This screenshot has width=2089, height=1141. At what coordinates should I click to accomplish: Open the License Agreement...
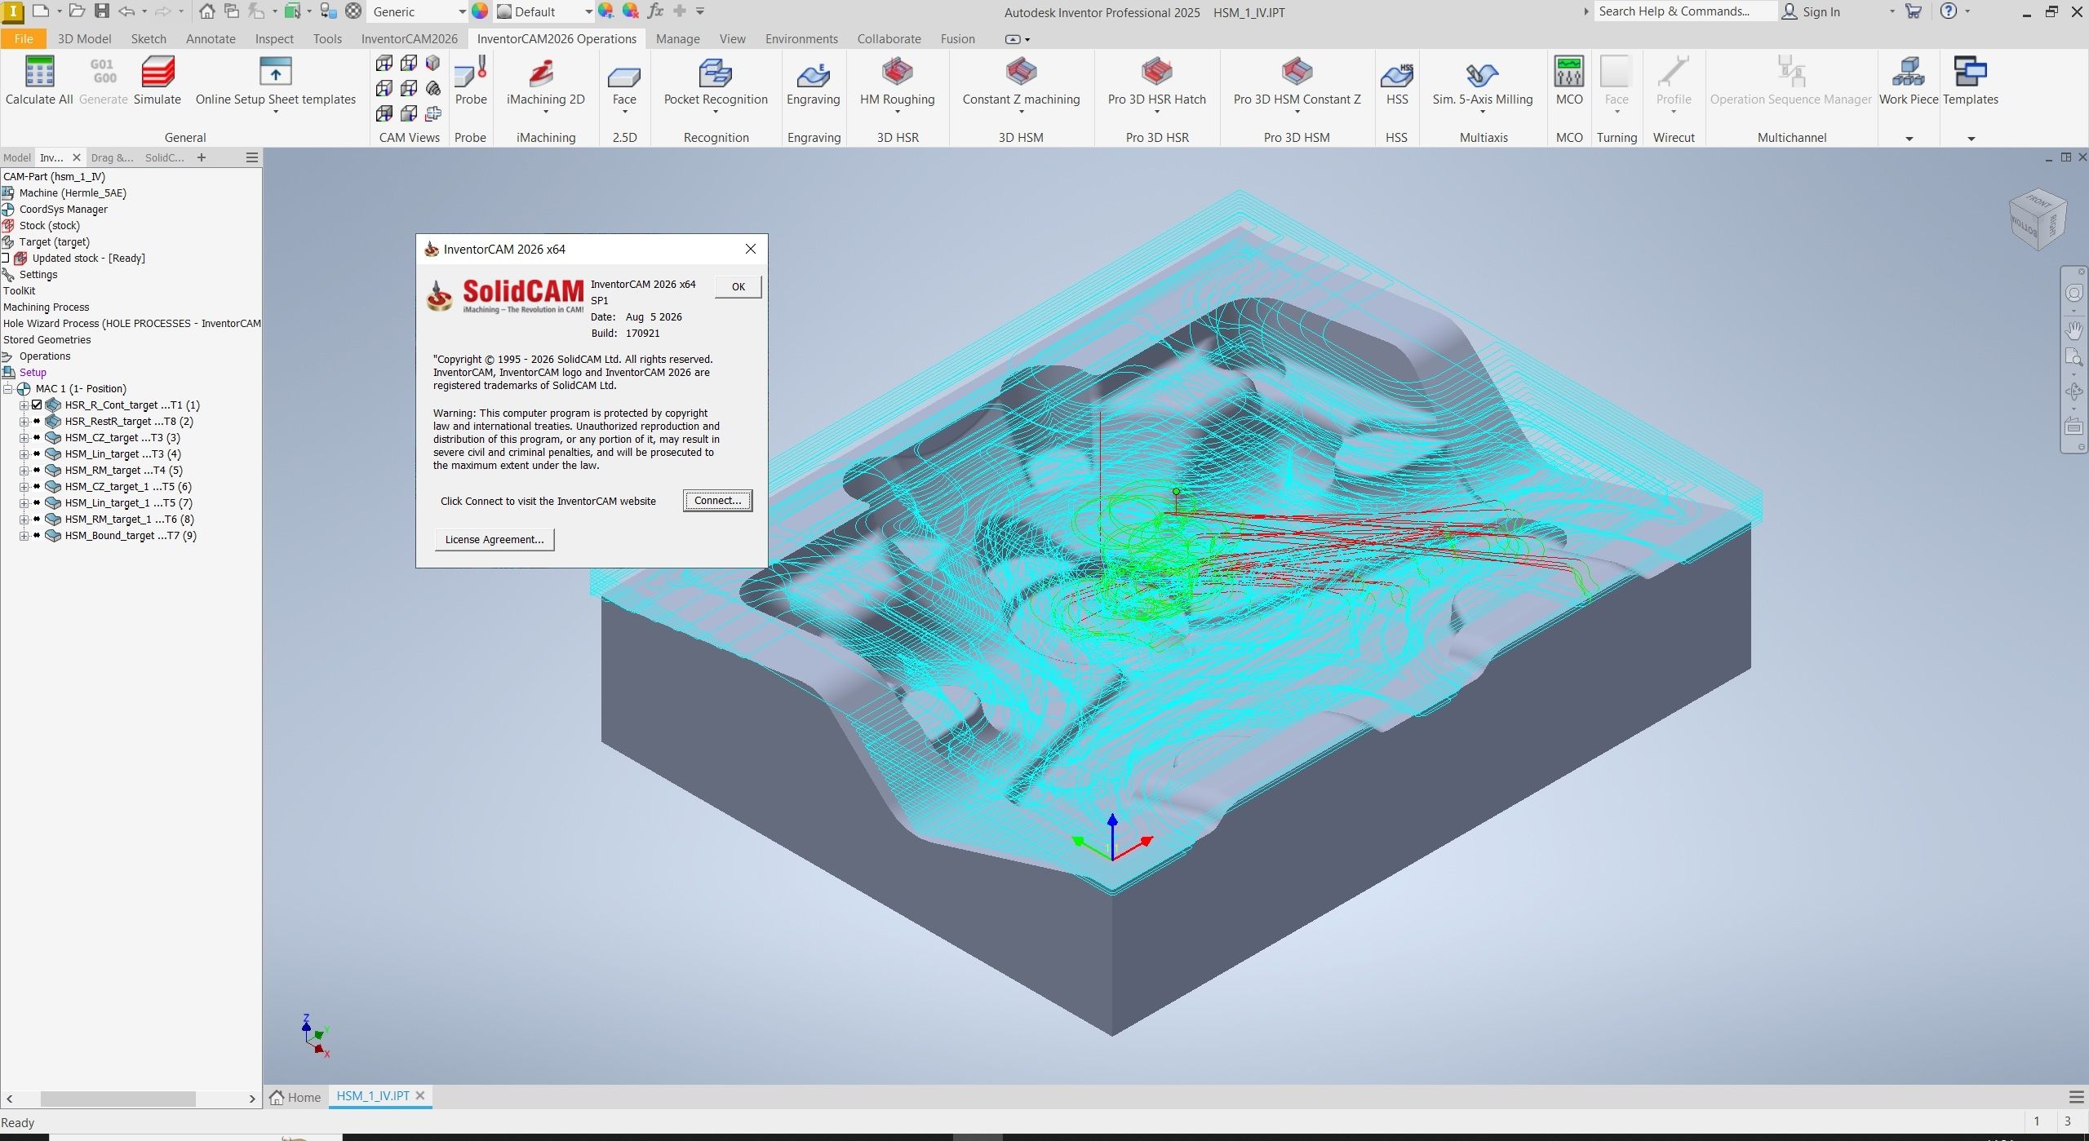click(494, 539)
